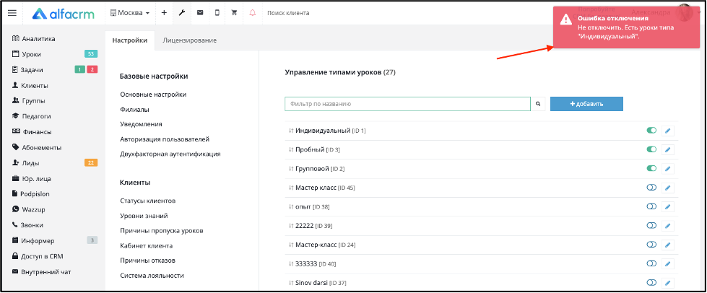Click the plus add icon in top bar

pyautogui.click(x=164, y=13)
